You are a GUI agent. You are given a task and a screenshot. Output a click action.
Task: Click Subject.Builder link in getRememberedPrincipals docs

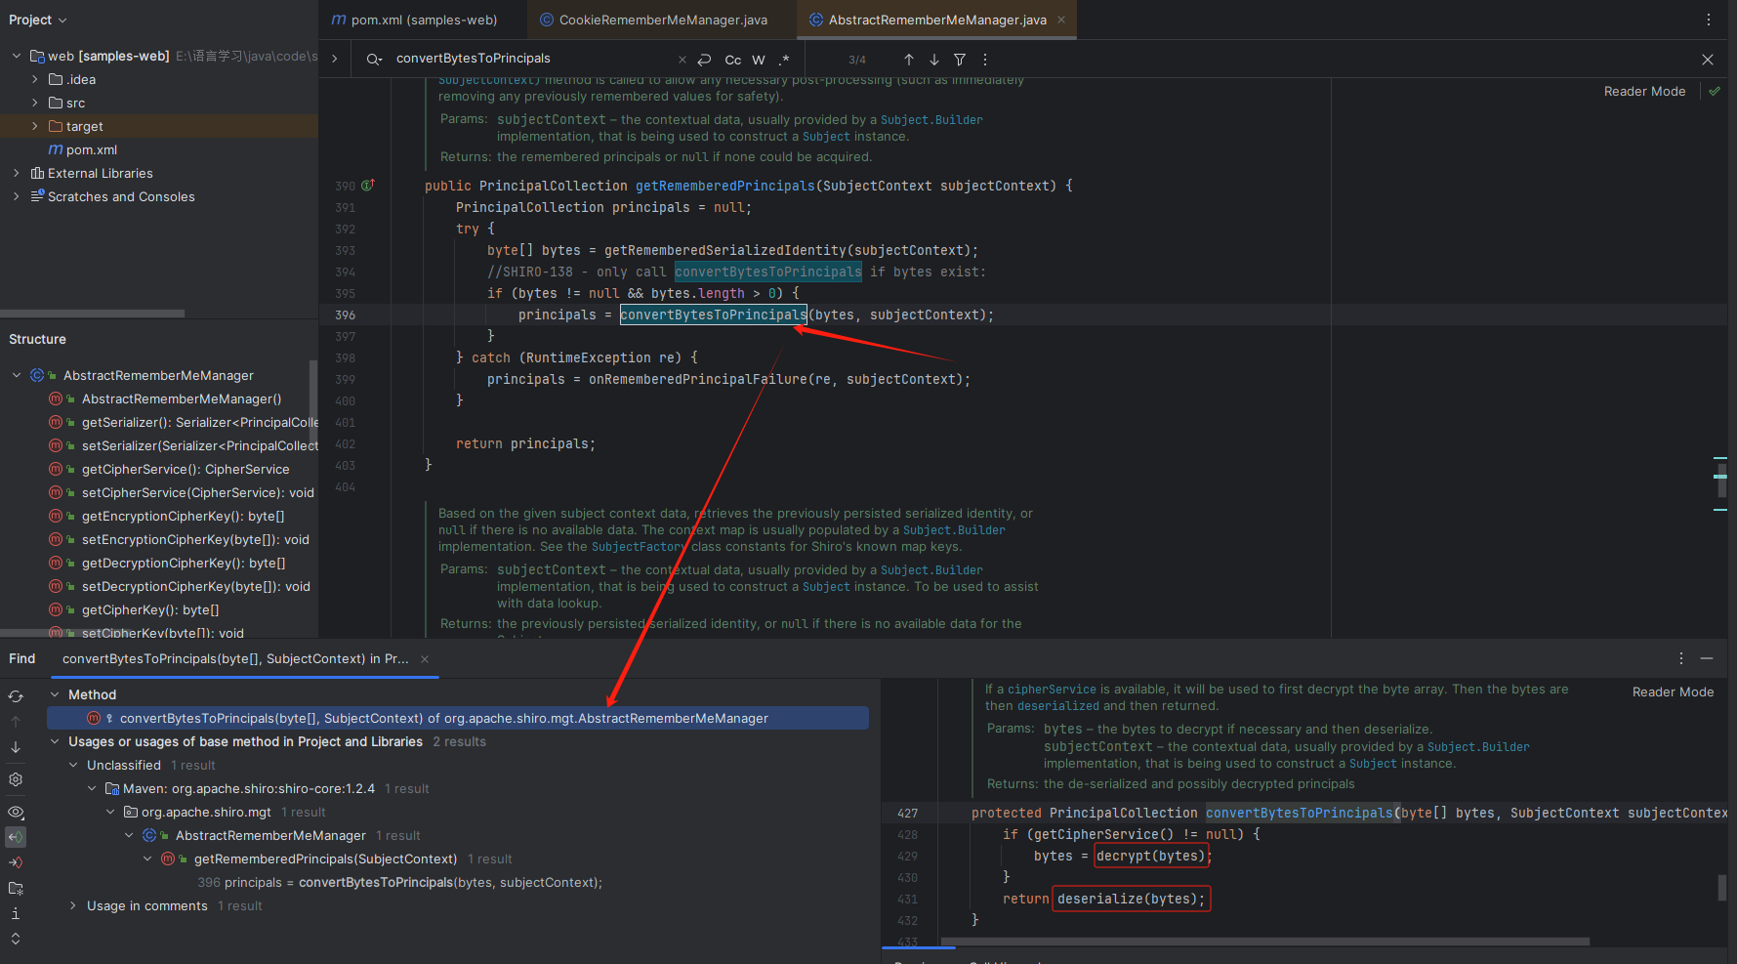coord(931,119)
